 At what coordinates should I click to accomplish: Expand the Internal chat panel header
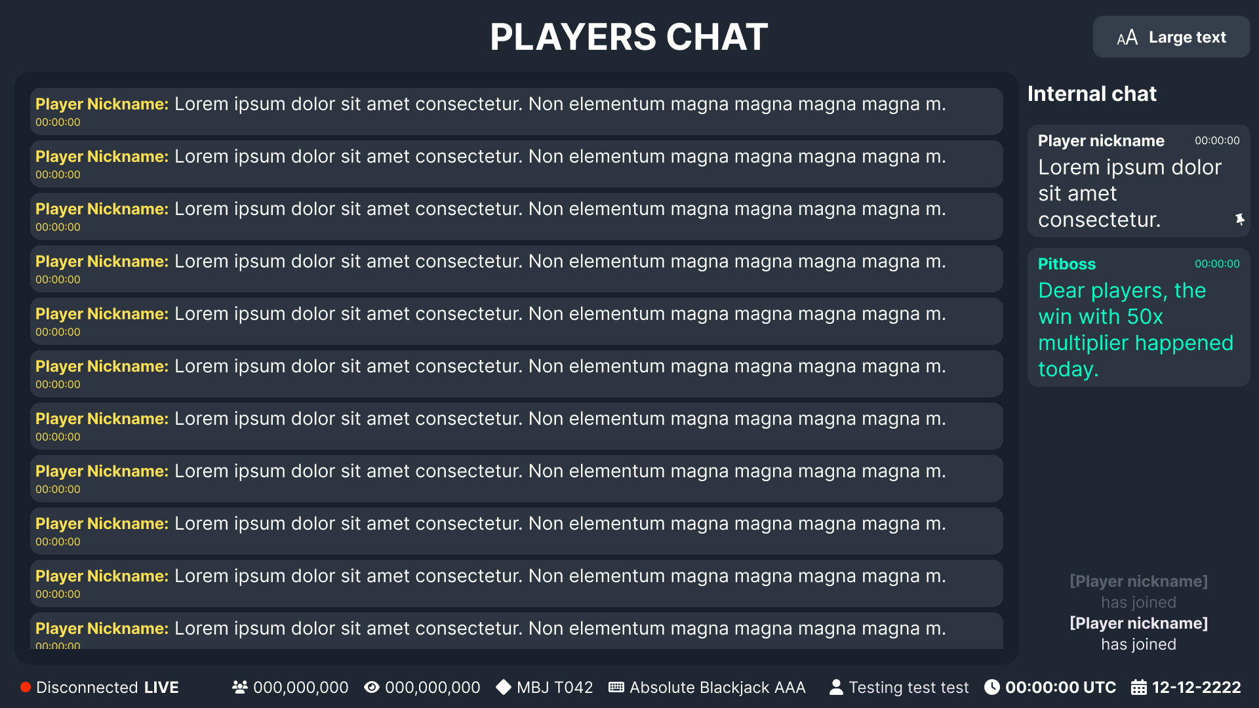[1092, 94]
